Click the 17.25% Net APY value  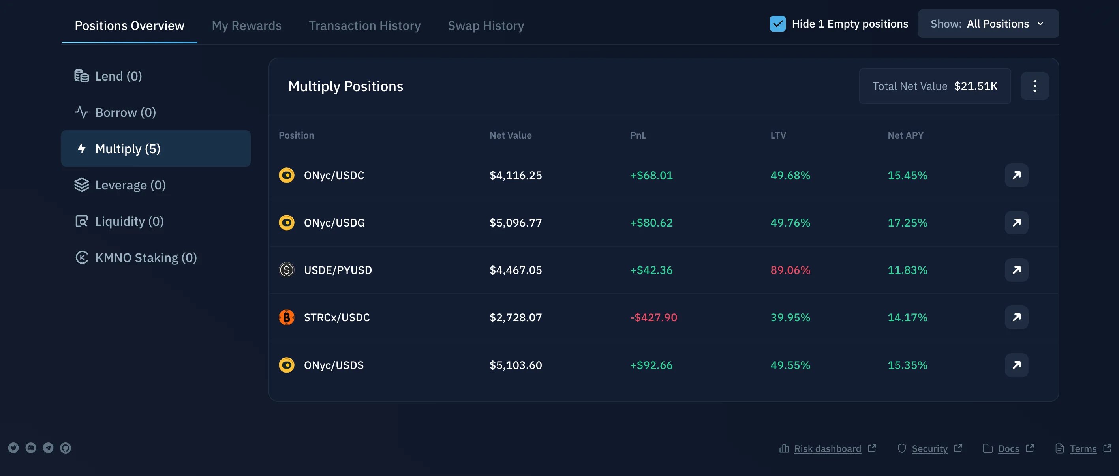pyautogui.click(x=907, y=222)
